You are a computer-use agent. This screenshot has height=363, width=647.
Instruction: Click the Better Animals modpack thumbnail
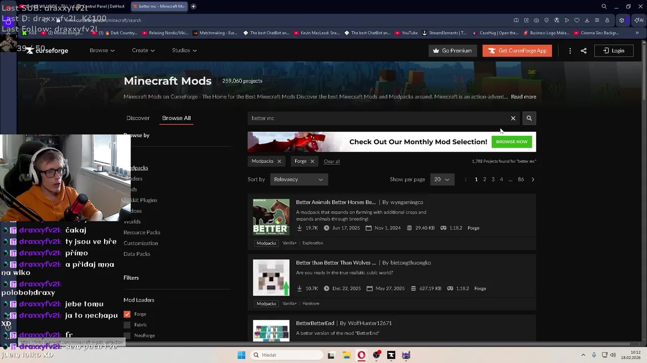coord(271,217)
